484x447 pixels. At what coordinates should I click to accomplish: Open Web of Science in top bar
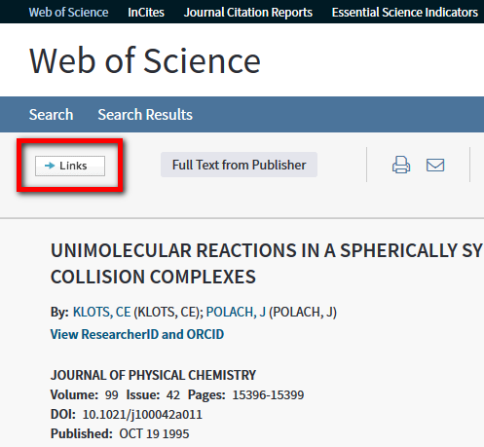click(68, 13)
